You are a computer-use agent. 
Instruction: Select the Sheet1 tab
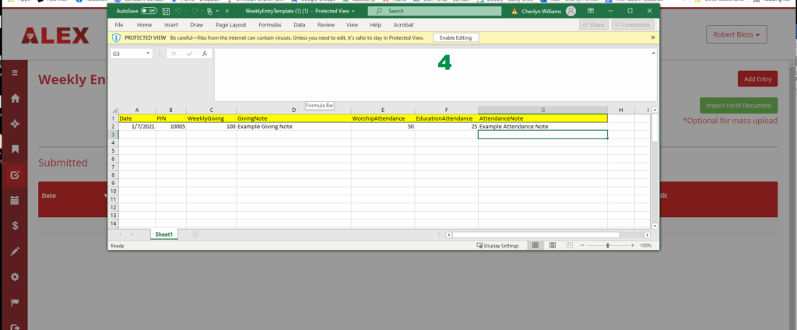[164, 235]
